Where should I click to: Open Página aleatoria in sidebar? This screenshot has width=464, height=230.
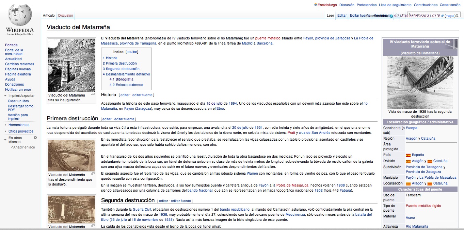coord(18,74)
